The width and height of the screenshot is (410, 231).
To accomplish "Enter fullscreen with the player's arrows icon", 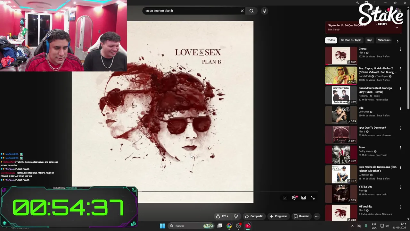I will coord(313,198).
